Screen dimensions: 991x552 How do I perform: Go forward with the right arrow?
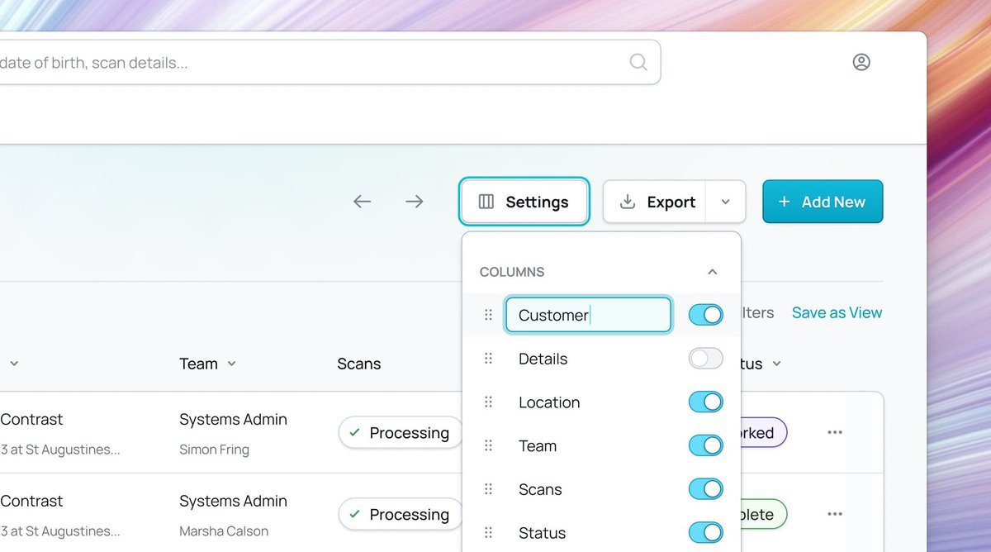(414, 202)
